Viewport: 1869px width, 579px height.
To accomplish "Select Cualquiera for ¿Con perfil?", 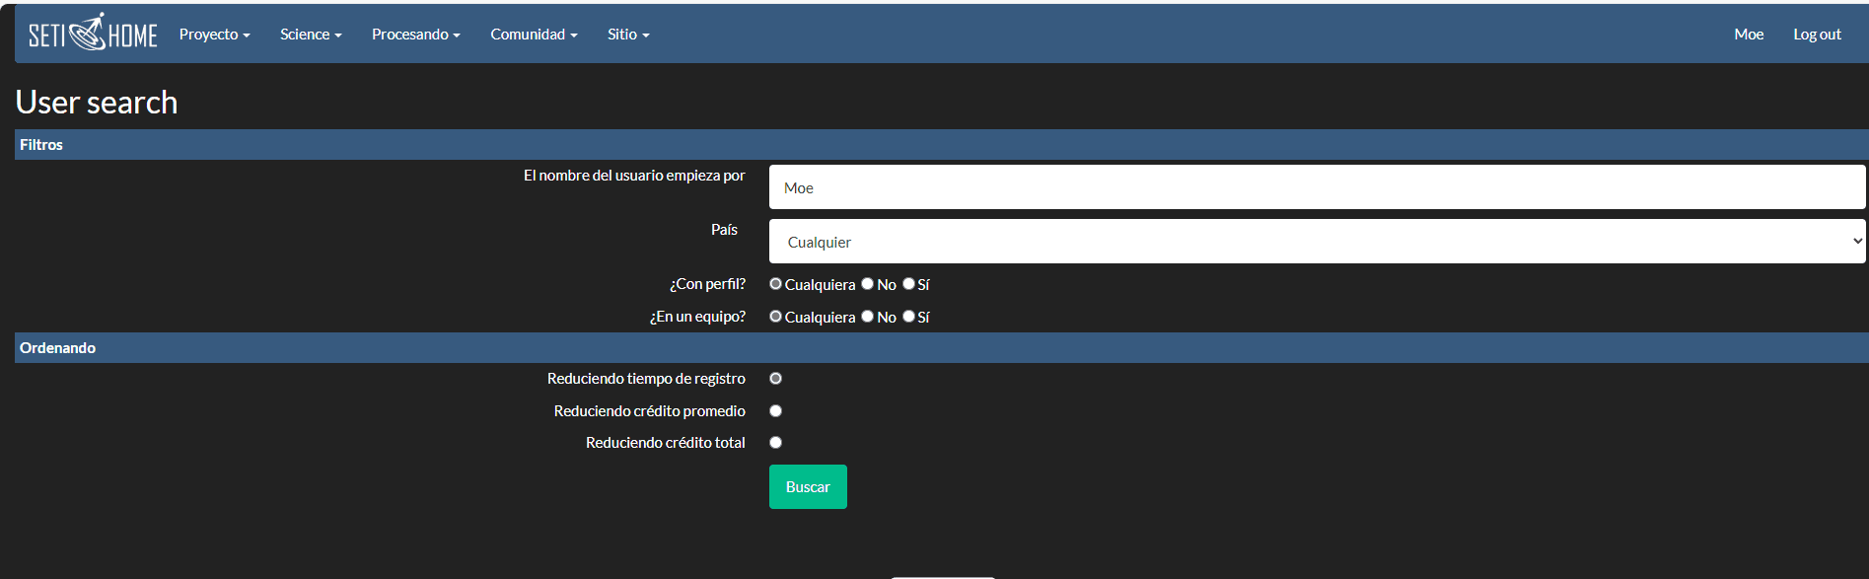I will (776, 284).
